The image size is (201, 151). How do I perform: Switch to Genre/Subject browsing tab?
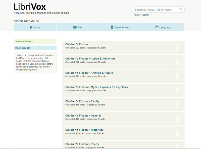point(120,27)
